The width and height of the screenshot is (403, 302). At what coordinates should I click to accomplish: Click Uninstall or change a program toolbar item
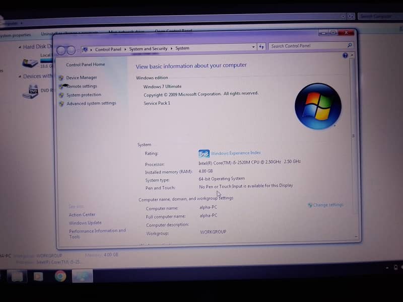click(x=70, y=33)
